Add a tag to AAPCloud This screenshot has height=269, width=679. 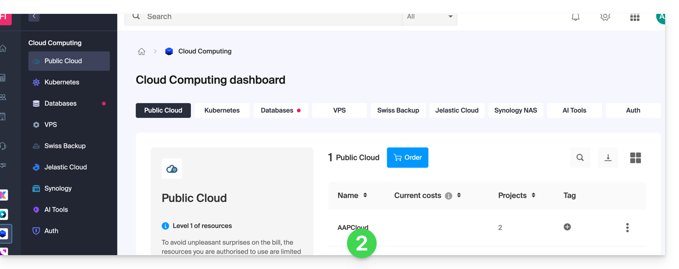click(567, 227)
